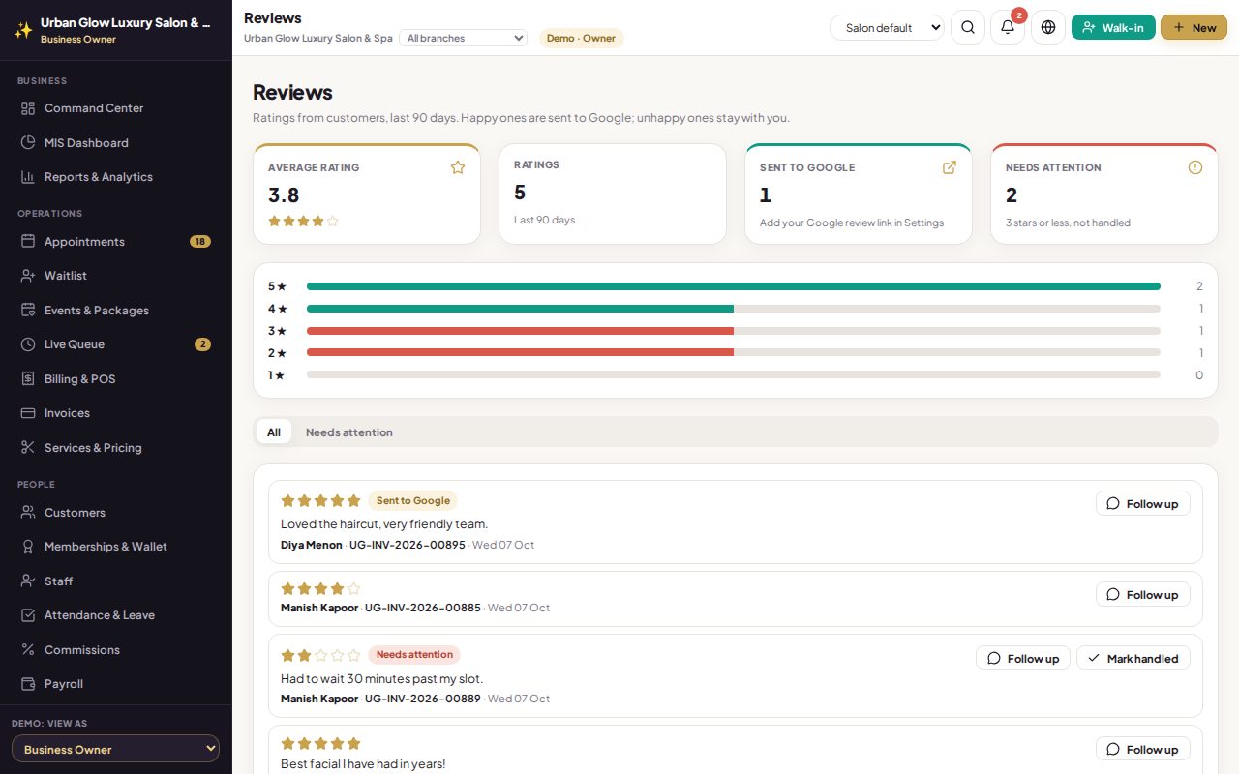Click the Waitlist person-plus icon
The width and height of the screenshot is (1239, 774).
(28, 276)
